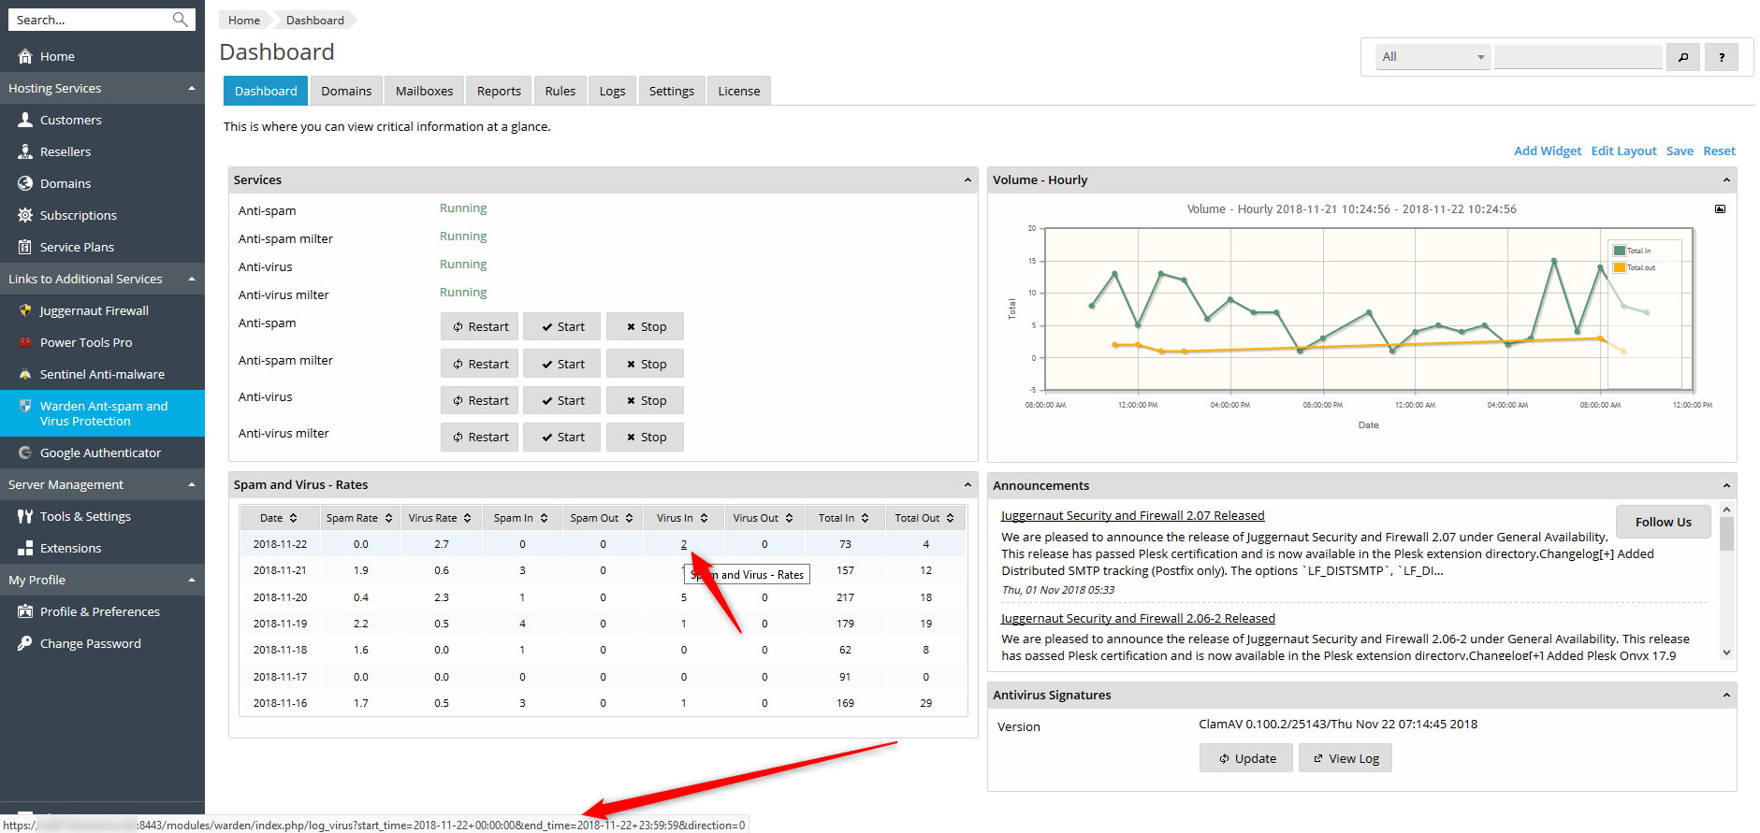
Task: Collapse the Antivirus Signatures widget
Action: tap(1726, 696)
